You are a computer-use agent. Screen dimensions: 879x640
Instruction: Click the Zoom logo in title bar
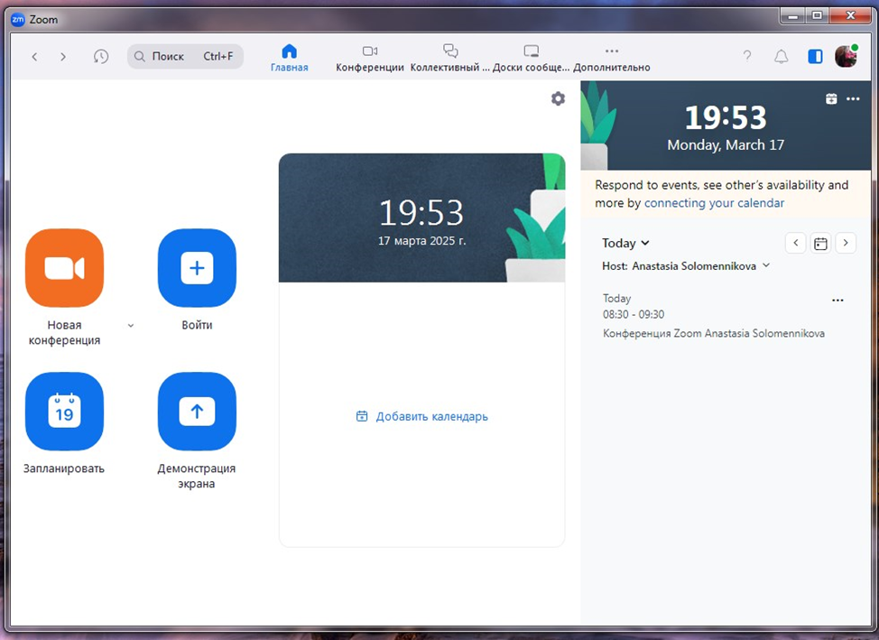pyautogui.click(x=18, y=20)
